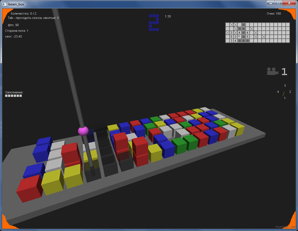Image resolution: width=298 pixels, height=231 pixels.
Task: Click the fill progress squares under Заполнение
Action: click(x=13, y=96)
